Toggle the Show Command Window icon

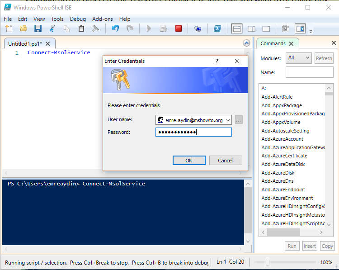click(286, 28)
